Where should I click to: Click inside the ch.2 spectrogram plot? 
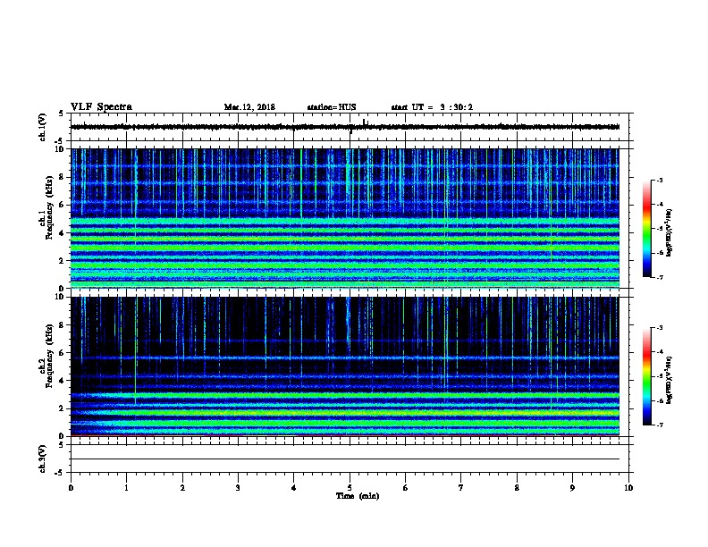coord(345,366)
